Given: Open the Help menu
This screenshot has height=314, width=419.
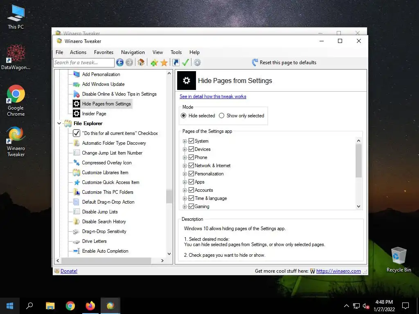Looking at the screenshot, I should click(x=194, y=52).
